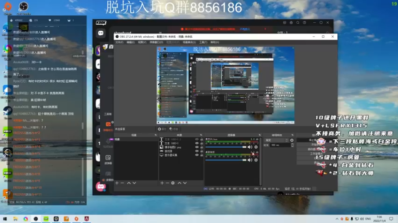
Task: Move source up in the sources list
Action: pyautogui.click(x=180, y=183)
